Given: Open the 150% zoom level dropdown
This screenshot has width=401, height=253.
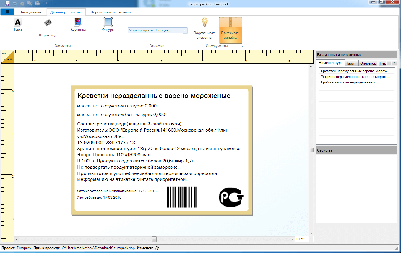Looking at the screenshot, I should coord(311,239).
